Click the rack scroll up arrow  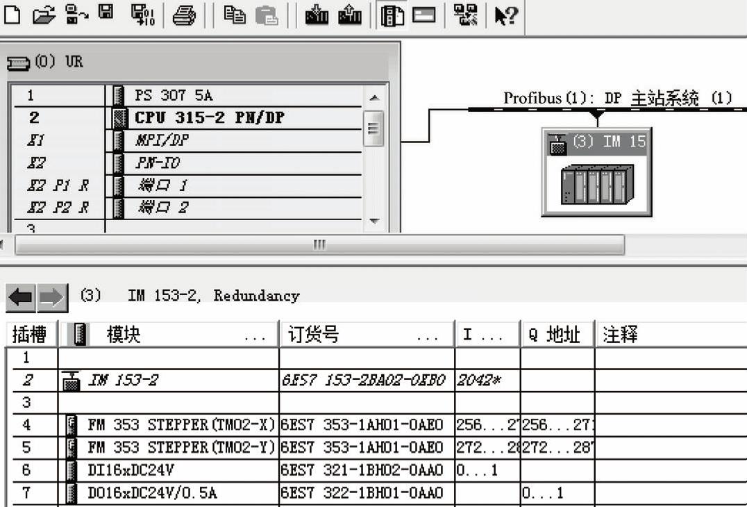374,98
